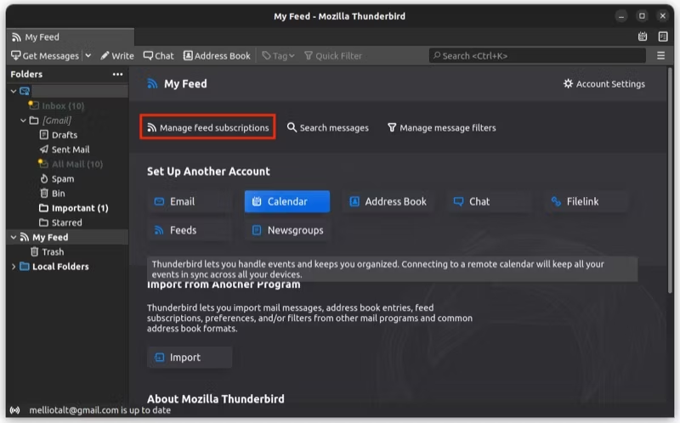Screen dimensions: 680x423
Task: Set up an Address Book account
Action: (388, 201)
